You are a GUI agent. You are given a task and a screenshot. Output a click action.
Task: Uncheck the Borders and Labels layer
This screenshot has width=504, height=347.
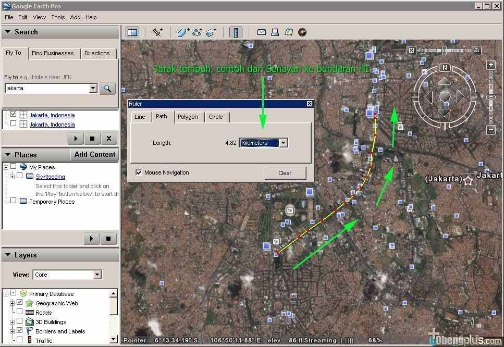pos(20,330)
